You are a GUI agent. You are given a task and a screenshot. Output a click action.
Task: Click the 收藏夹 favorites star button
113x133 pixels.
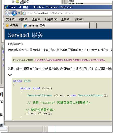[12, 25]
